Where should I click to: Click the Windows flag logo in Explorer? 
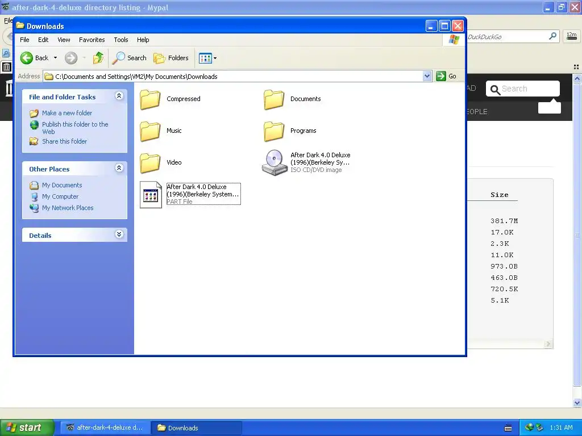[x=454, y=39]
